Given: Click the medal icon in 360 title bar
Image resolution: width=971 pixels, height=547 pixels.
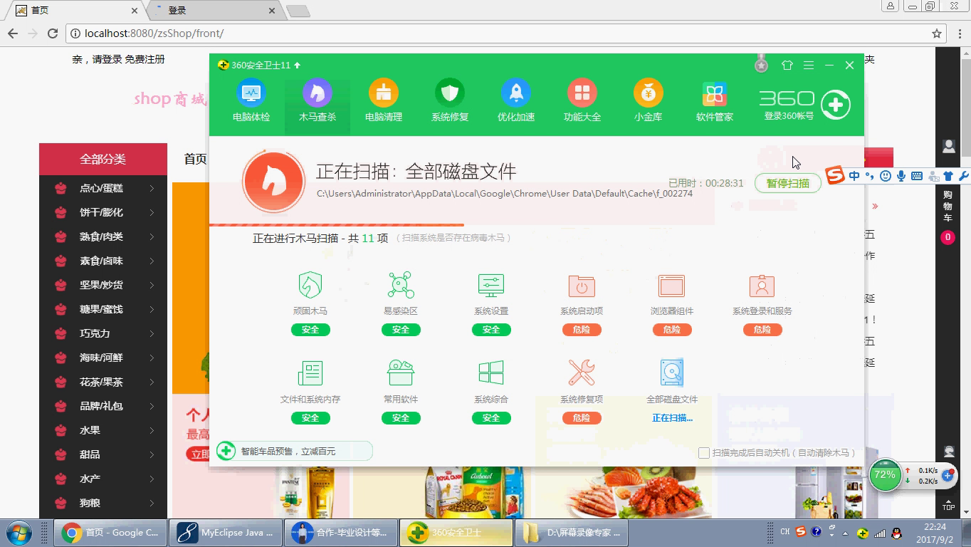Looking at the screenshot, I should click(761, 64).
